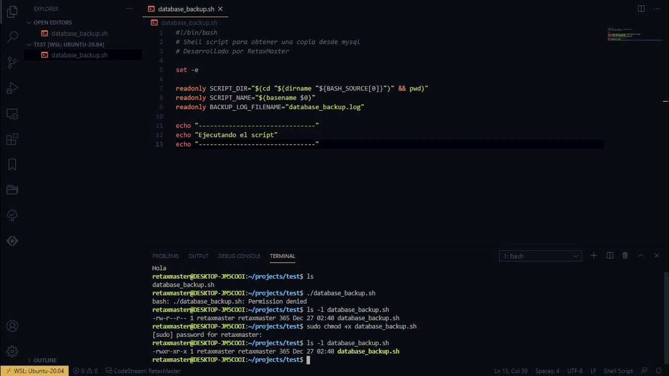Open the Bookmarks view in the activity bar
The image size is (669, 376).
click(13, 164)
